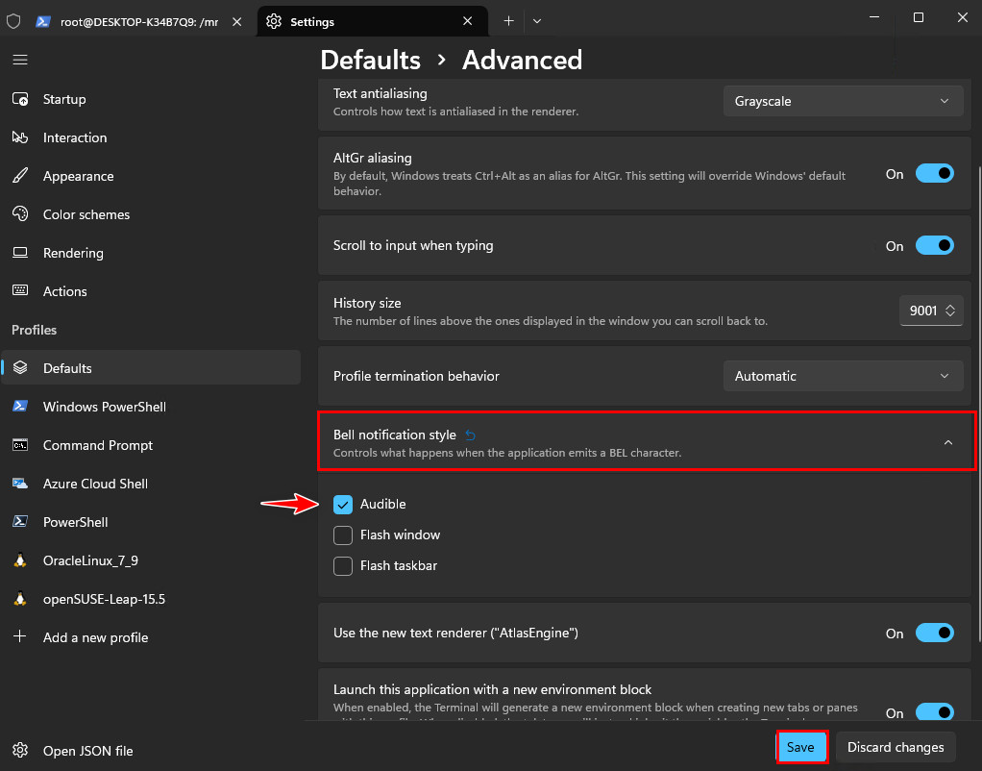Image resolution: width=982 pixels, height=771 pixels.
Task: Collapse the Bell notification style section
Action: tap(948, 442)
